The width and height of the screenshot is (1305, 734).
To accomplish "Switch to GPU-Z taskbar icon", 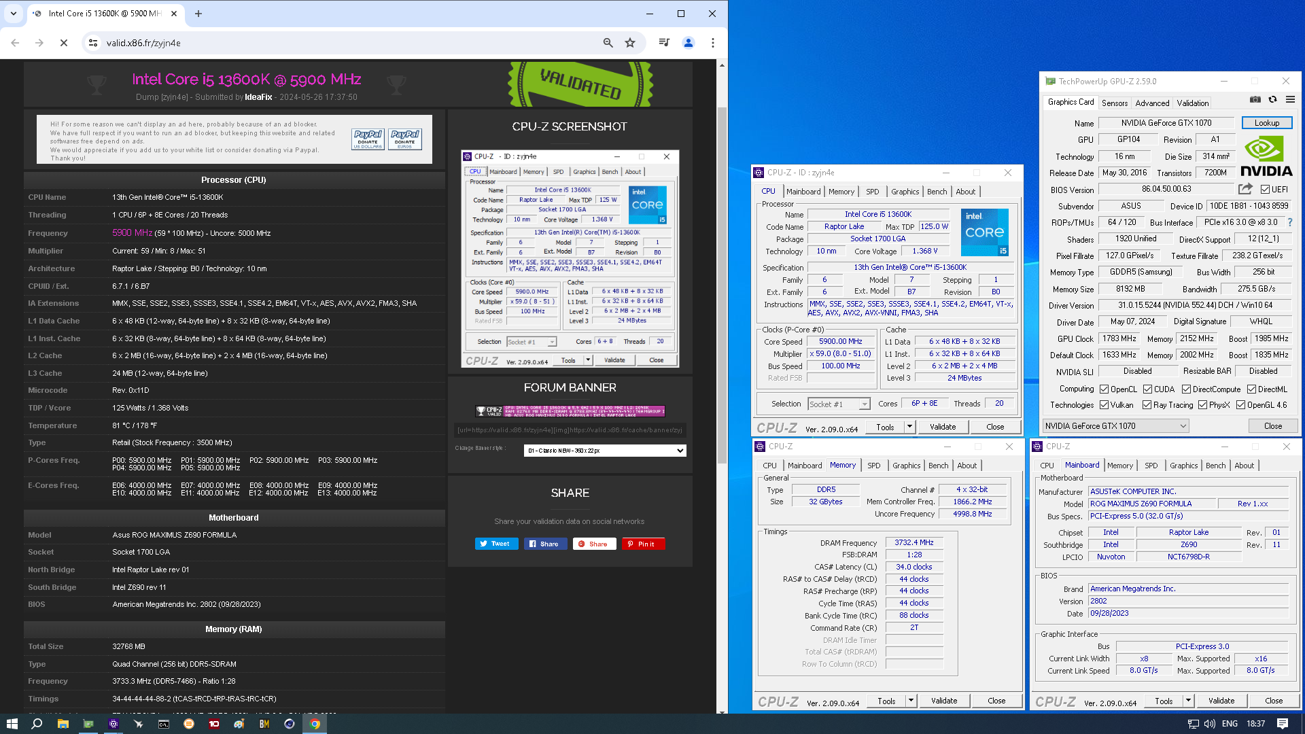I will coord(88,724).
